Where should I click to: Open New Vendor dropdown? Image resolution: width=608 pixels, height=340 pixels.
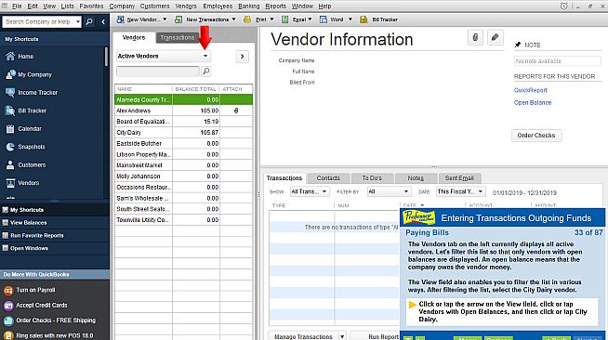point(165,20)
